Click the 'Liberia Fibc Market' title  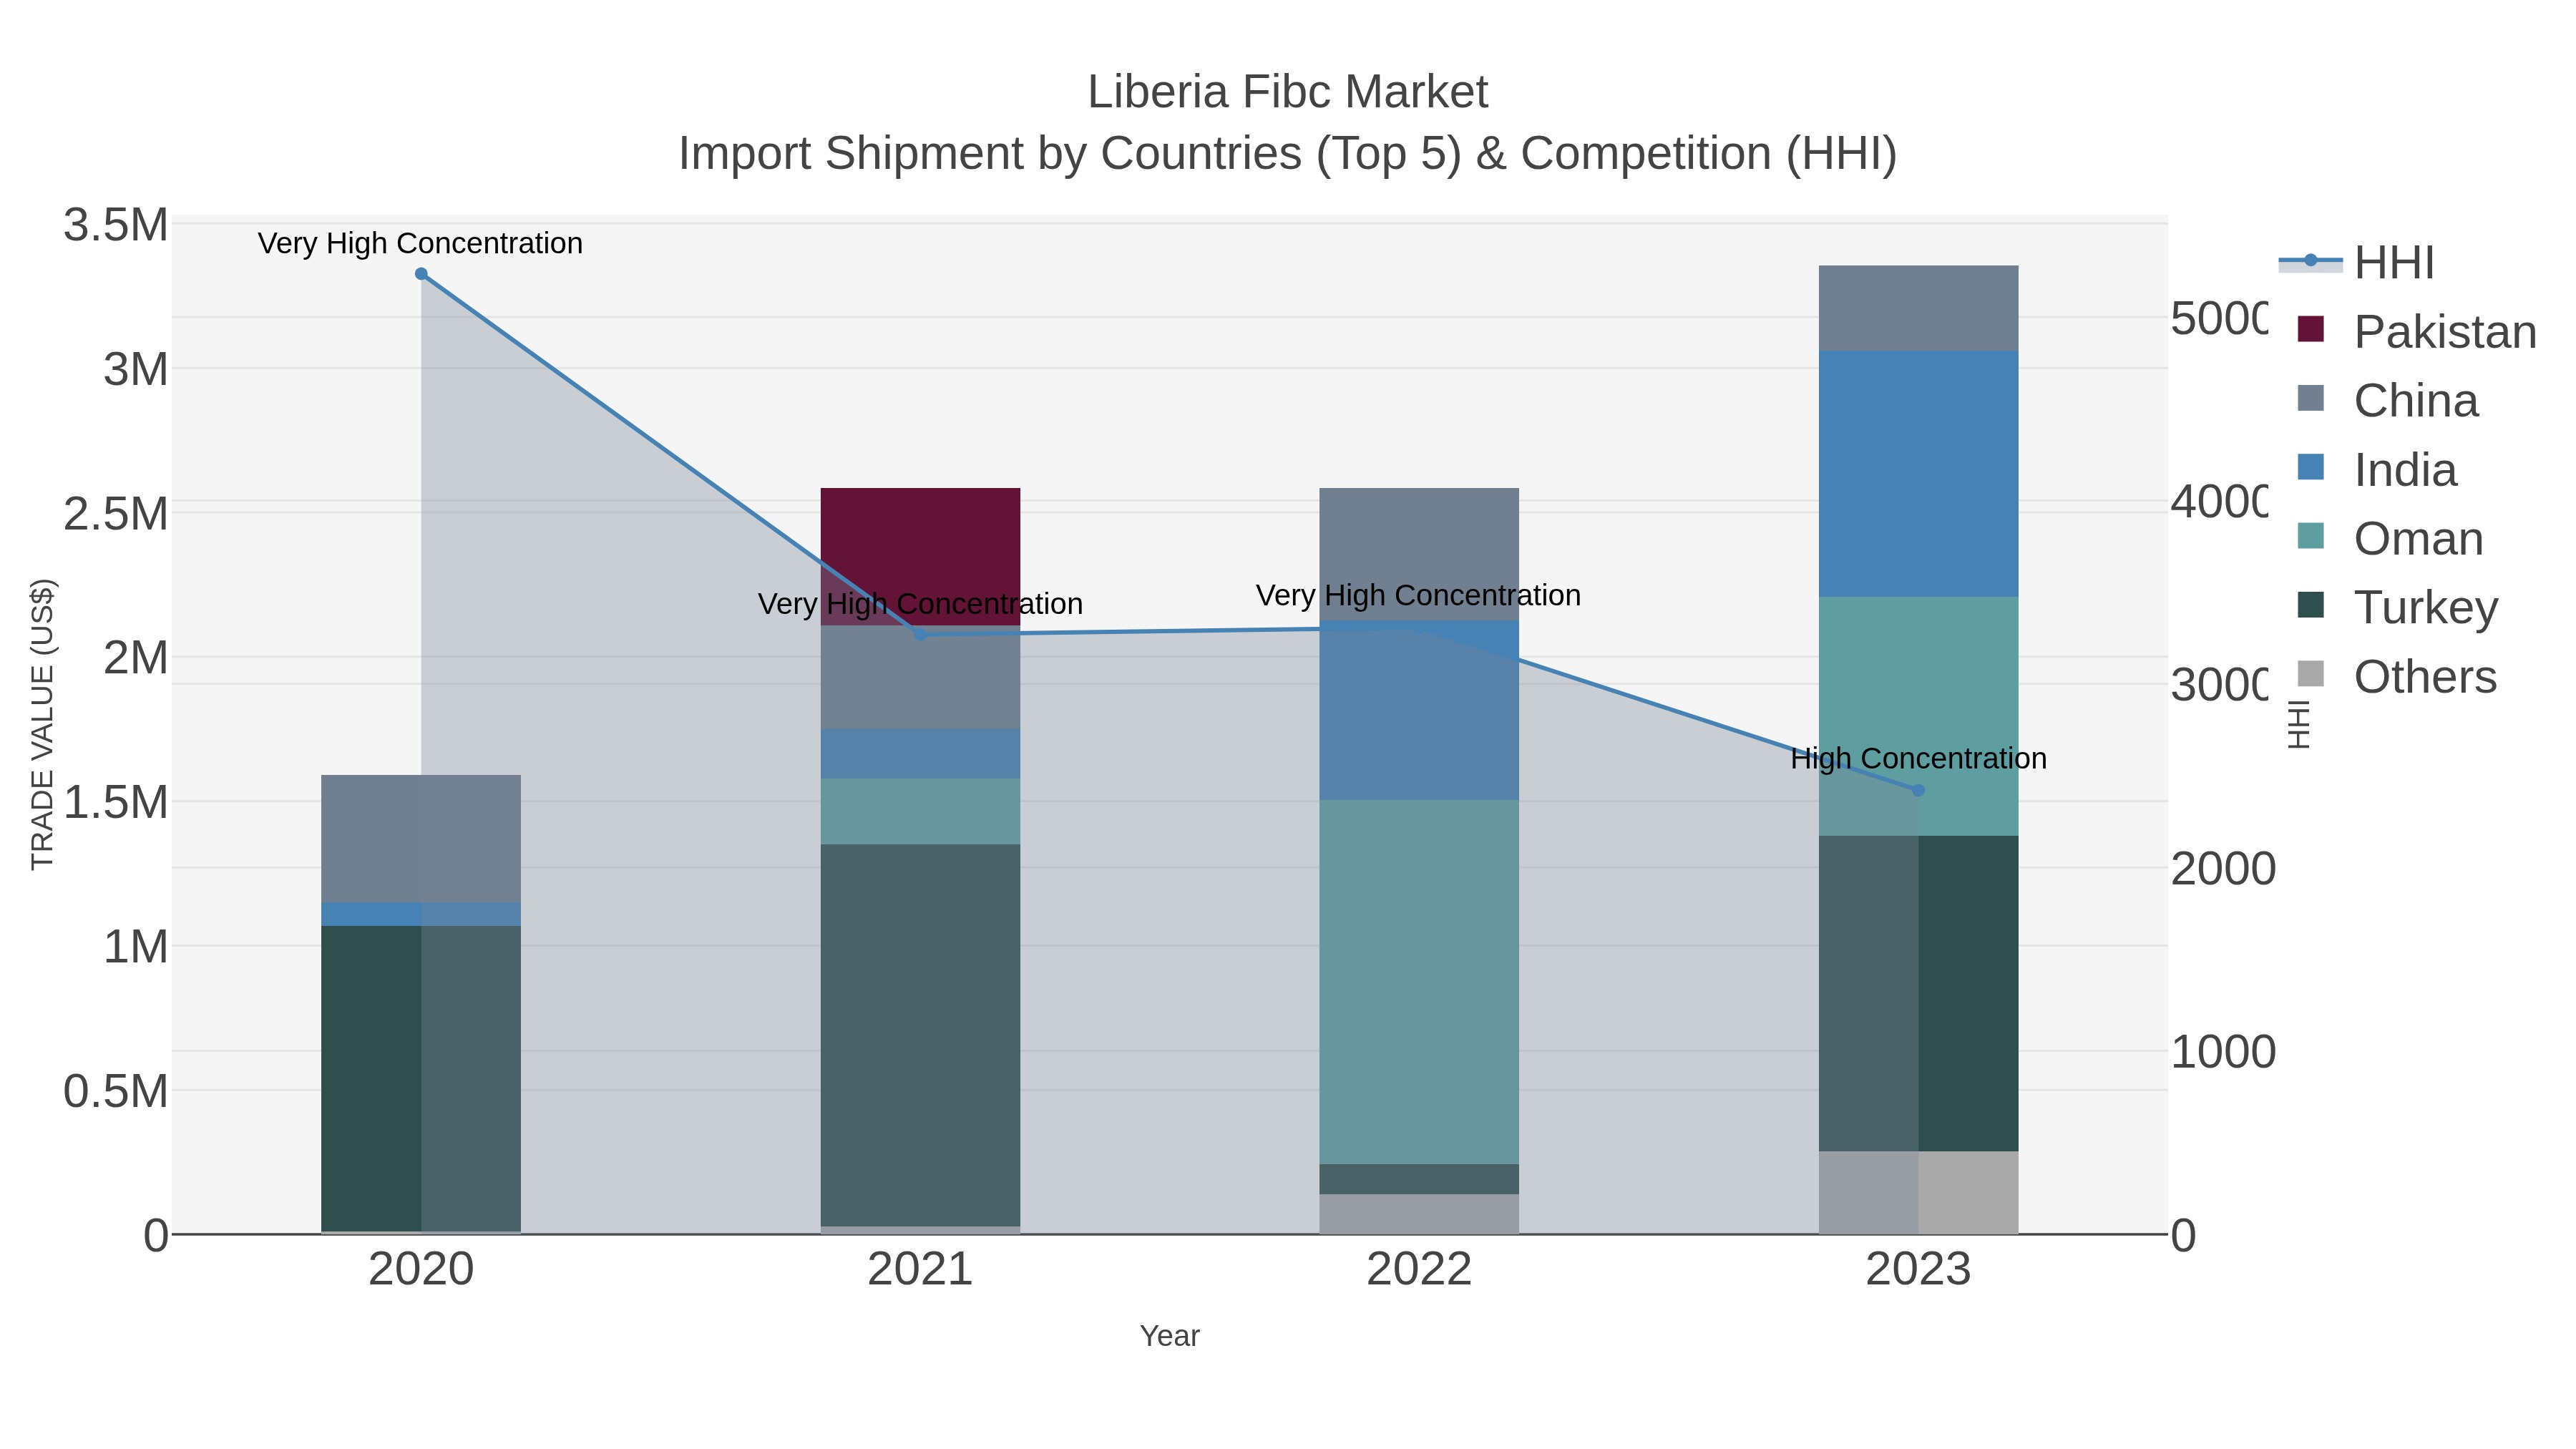coord(1288,92)
